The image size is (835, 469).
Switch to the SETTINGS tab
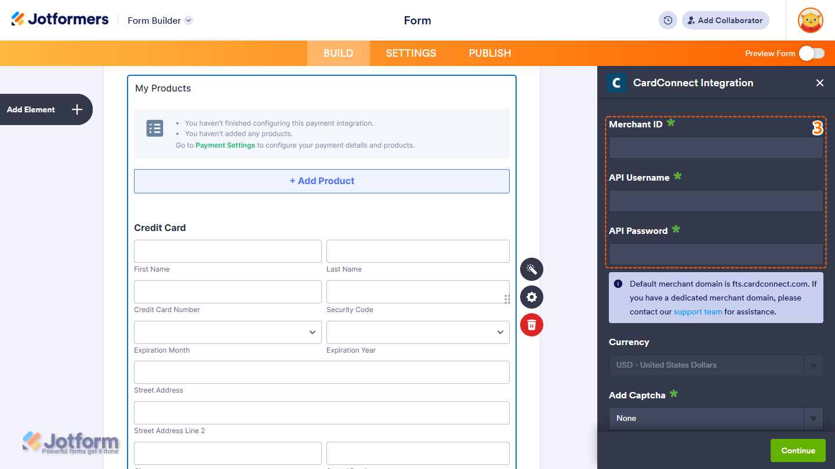(x=411, y=53)
